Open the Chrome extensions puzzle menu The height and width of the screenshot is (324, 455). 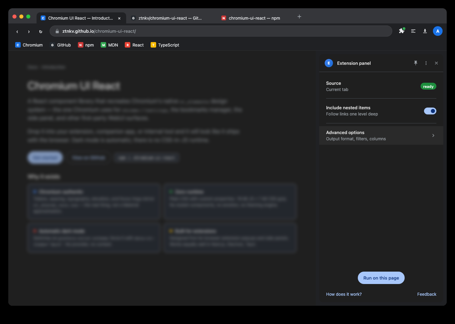click(401, 31)
